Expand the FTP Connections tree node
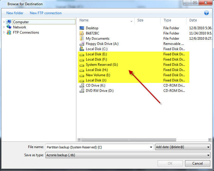 coord(4,32)
